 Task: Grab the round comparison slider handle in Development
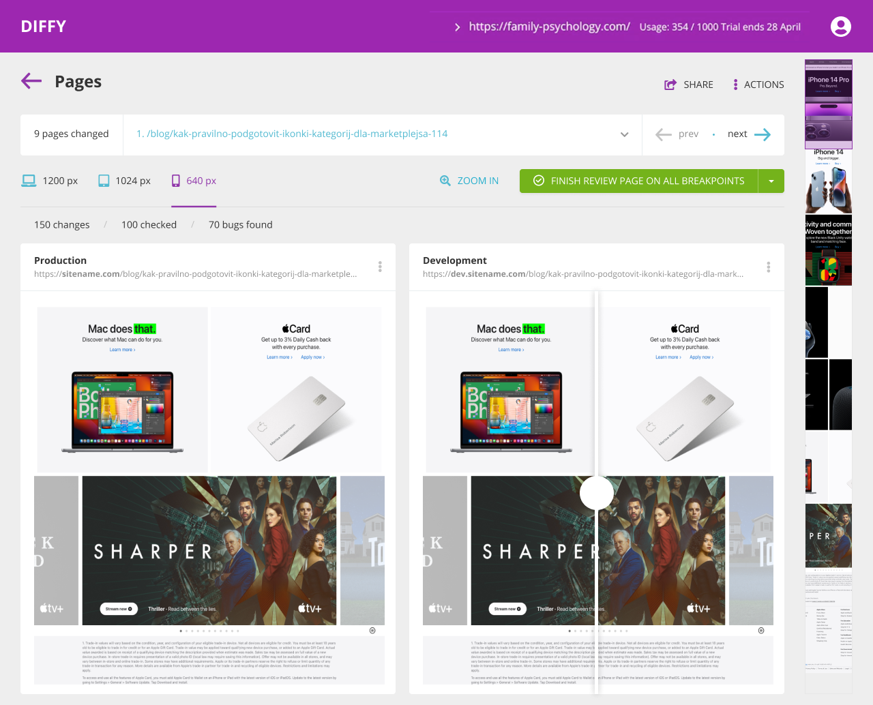click(597, 492)
